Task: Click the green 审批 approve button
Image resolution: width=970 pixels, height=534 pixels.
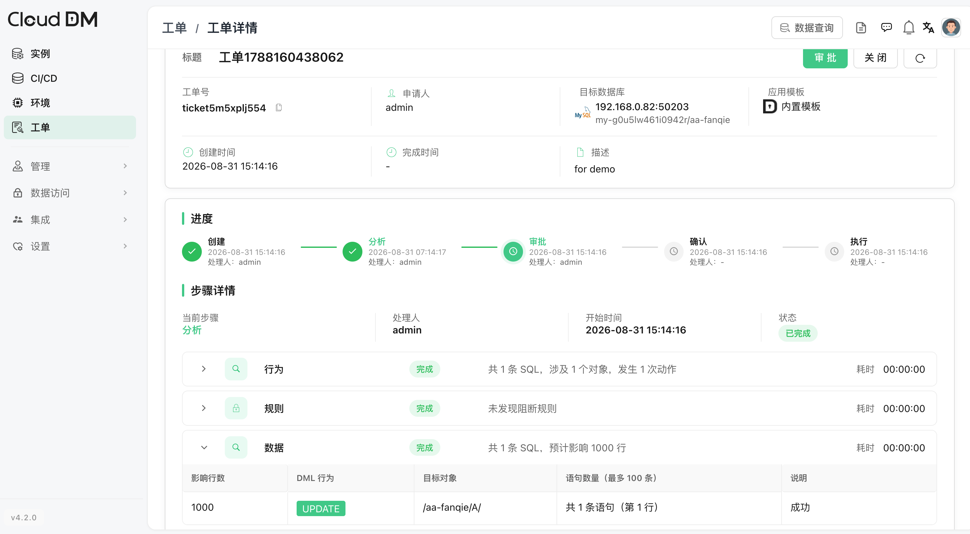Action: pyautogui.click(x=825, y=58)
